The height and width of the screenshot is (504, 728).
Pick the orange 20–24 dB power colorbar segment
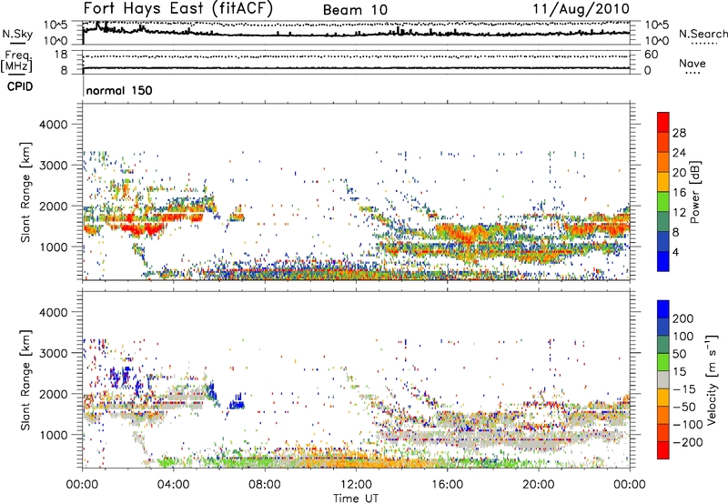pyautogui.click(x=663, y=163)
